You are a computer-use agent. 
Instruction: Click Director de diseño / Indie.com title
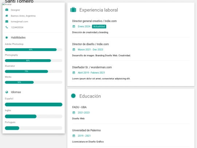click(x=90, y=44)
